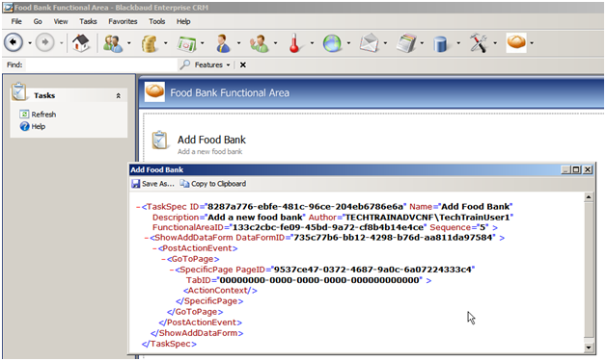
Task: Open the Administration tools wrench icon
Action: point(479,42)
